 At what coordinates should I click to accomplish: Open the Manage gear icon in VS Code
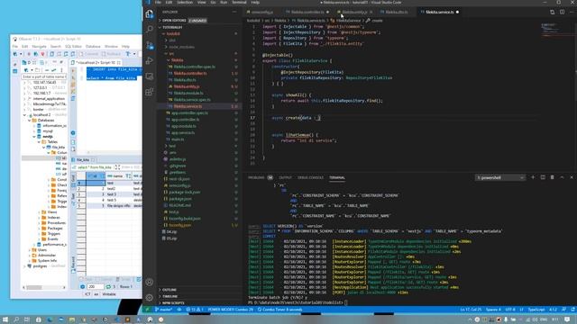click(x=150, y=297)
